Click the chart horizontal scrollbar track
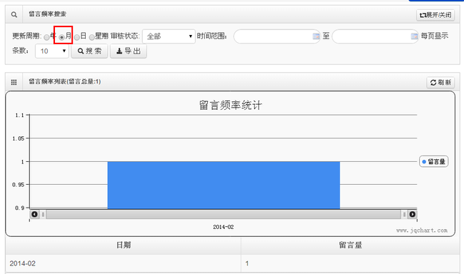This screenshot has height=274, width=464. click(223, 214)
